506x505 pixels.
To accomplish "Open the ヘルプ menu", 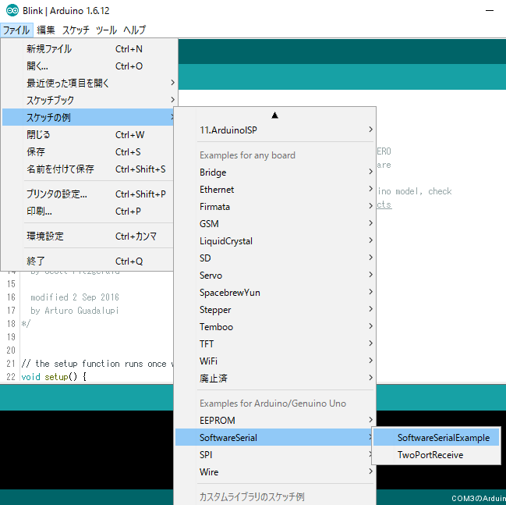I will 134,30.
